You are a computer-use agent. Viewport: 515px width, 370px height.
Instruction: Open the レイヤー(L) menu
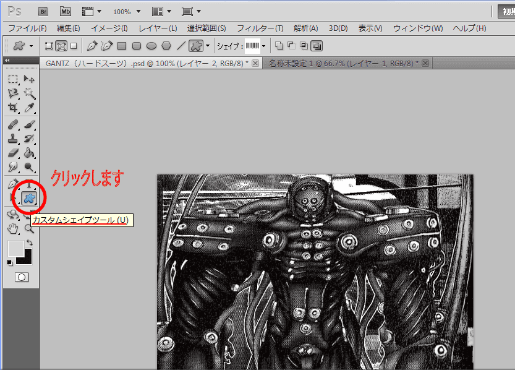(x=158, y=28)
